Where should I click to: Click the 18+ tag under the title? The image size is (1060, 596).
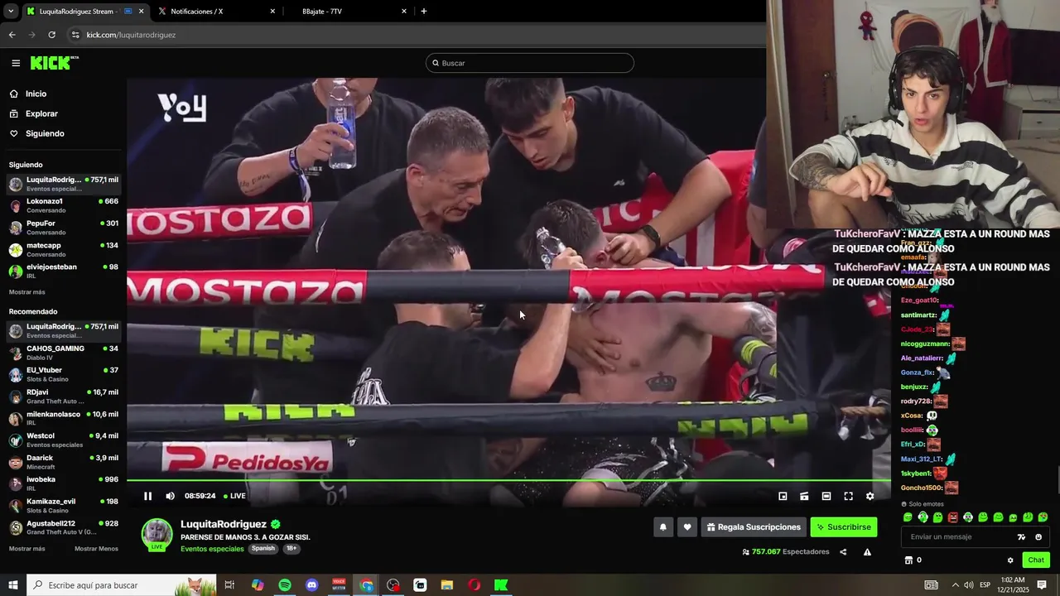[x=291, y=549]
